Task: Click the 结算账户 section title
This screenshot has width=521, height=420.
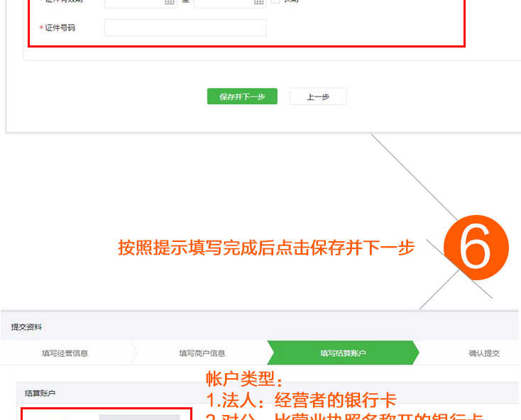Action: click(x=40, y=394)
